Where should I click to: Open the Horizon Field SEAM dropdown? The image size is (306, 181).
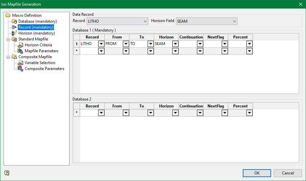pos(207,21)
